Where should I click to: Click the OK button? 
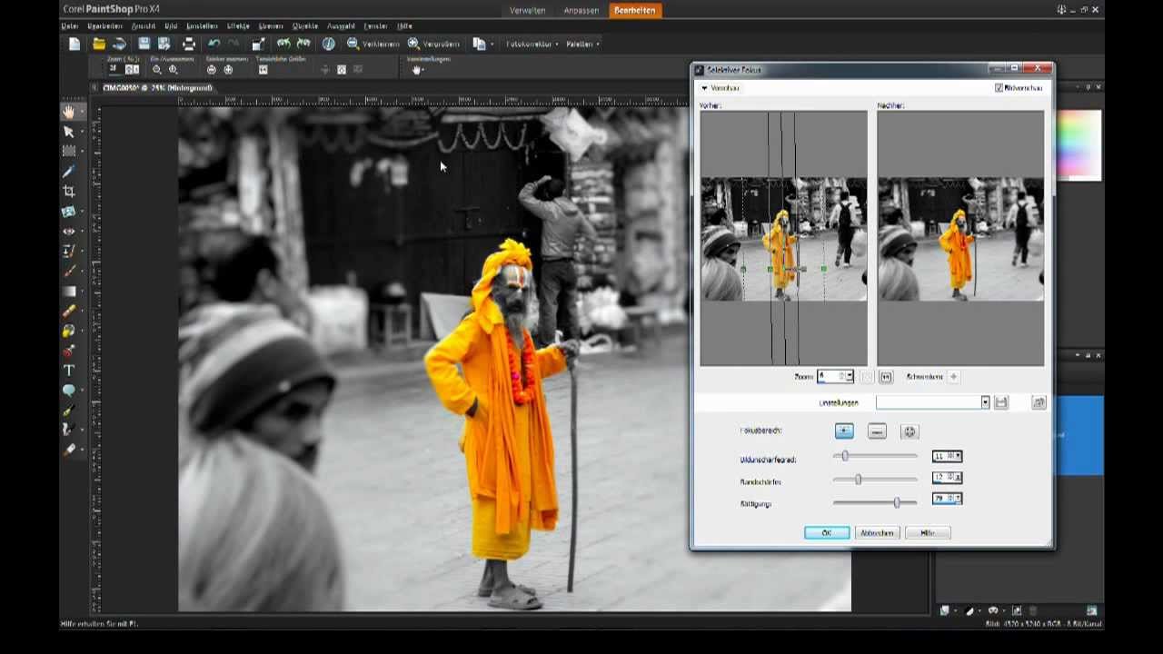(x=827, y=533)
